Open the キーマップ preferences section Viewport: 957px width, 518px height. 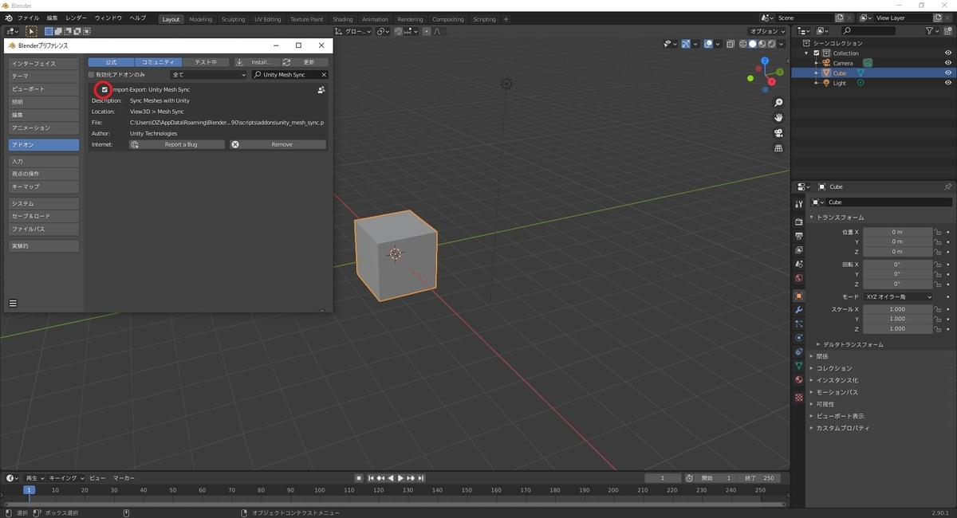point(44,186)
